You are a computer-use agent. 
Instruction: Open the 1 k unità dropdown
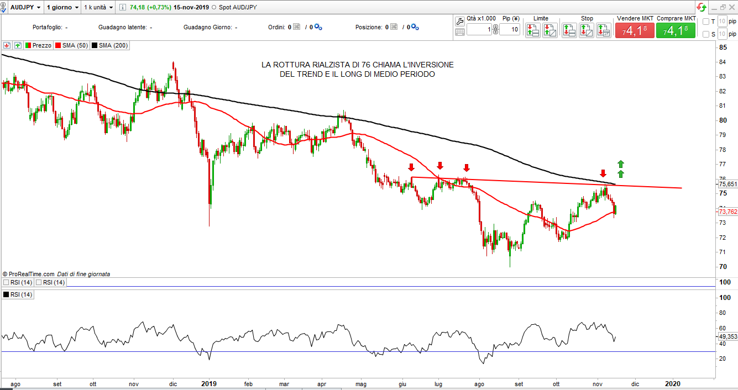coord(98,8)
